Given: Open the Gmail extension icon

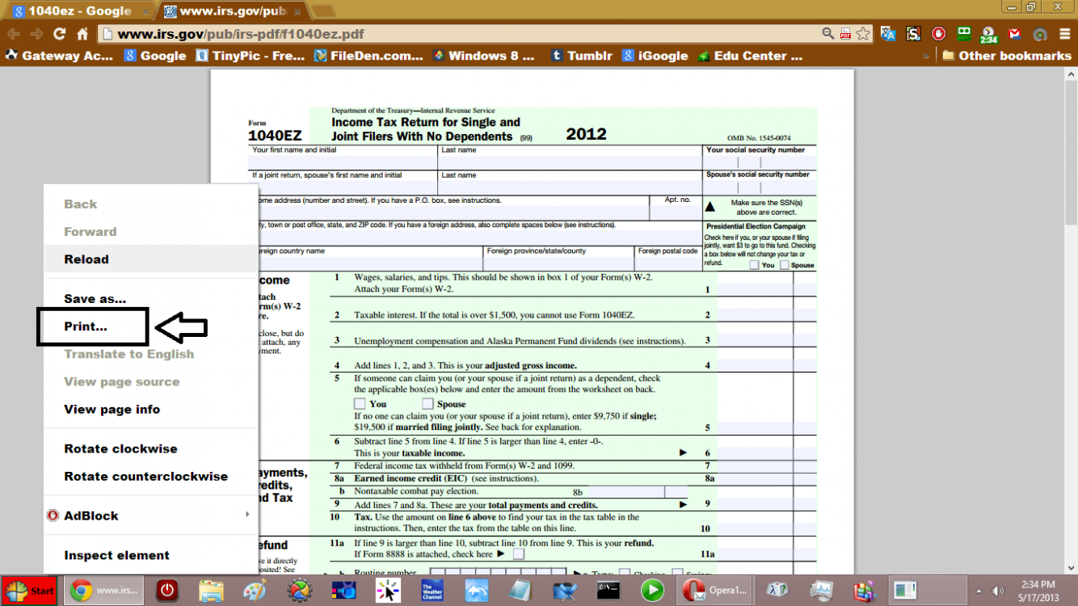Looking at the screenshot, I should 1015,34.
